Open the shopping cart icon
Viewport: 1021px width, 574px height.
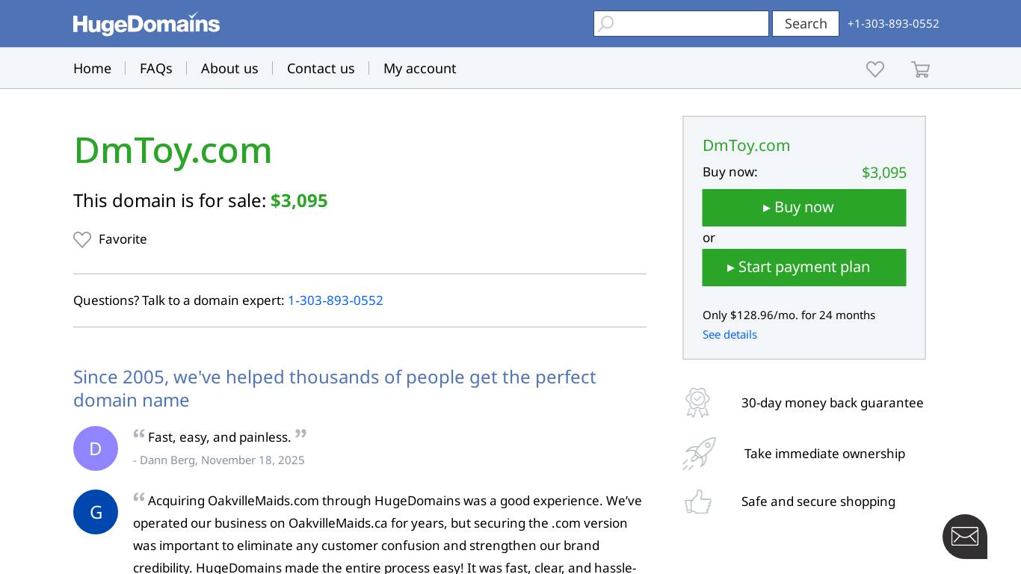(x=920, y=70)
